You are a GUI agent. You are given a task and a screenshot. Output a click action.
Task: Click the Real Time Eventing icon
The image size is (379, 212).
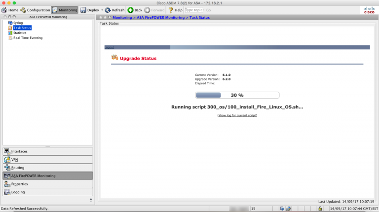10,38
